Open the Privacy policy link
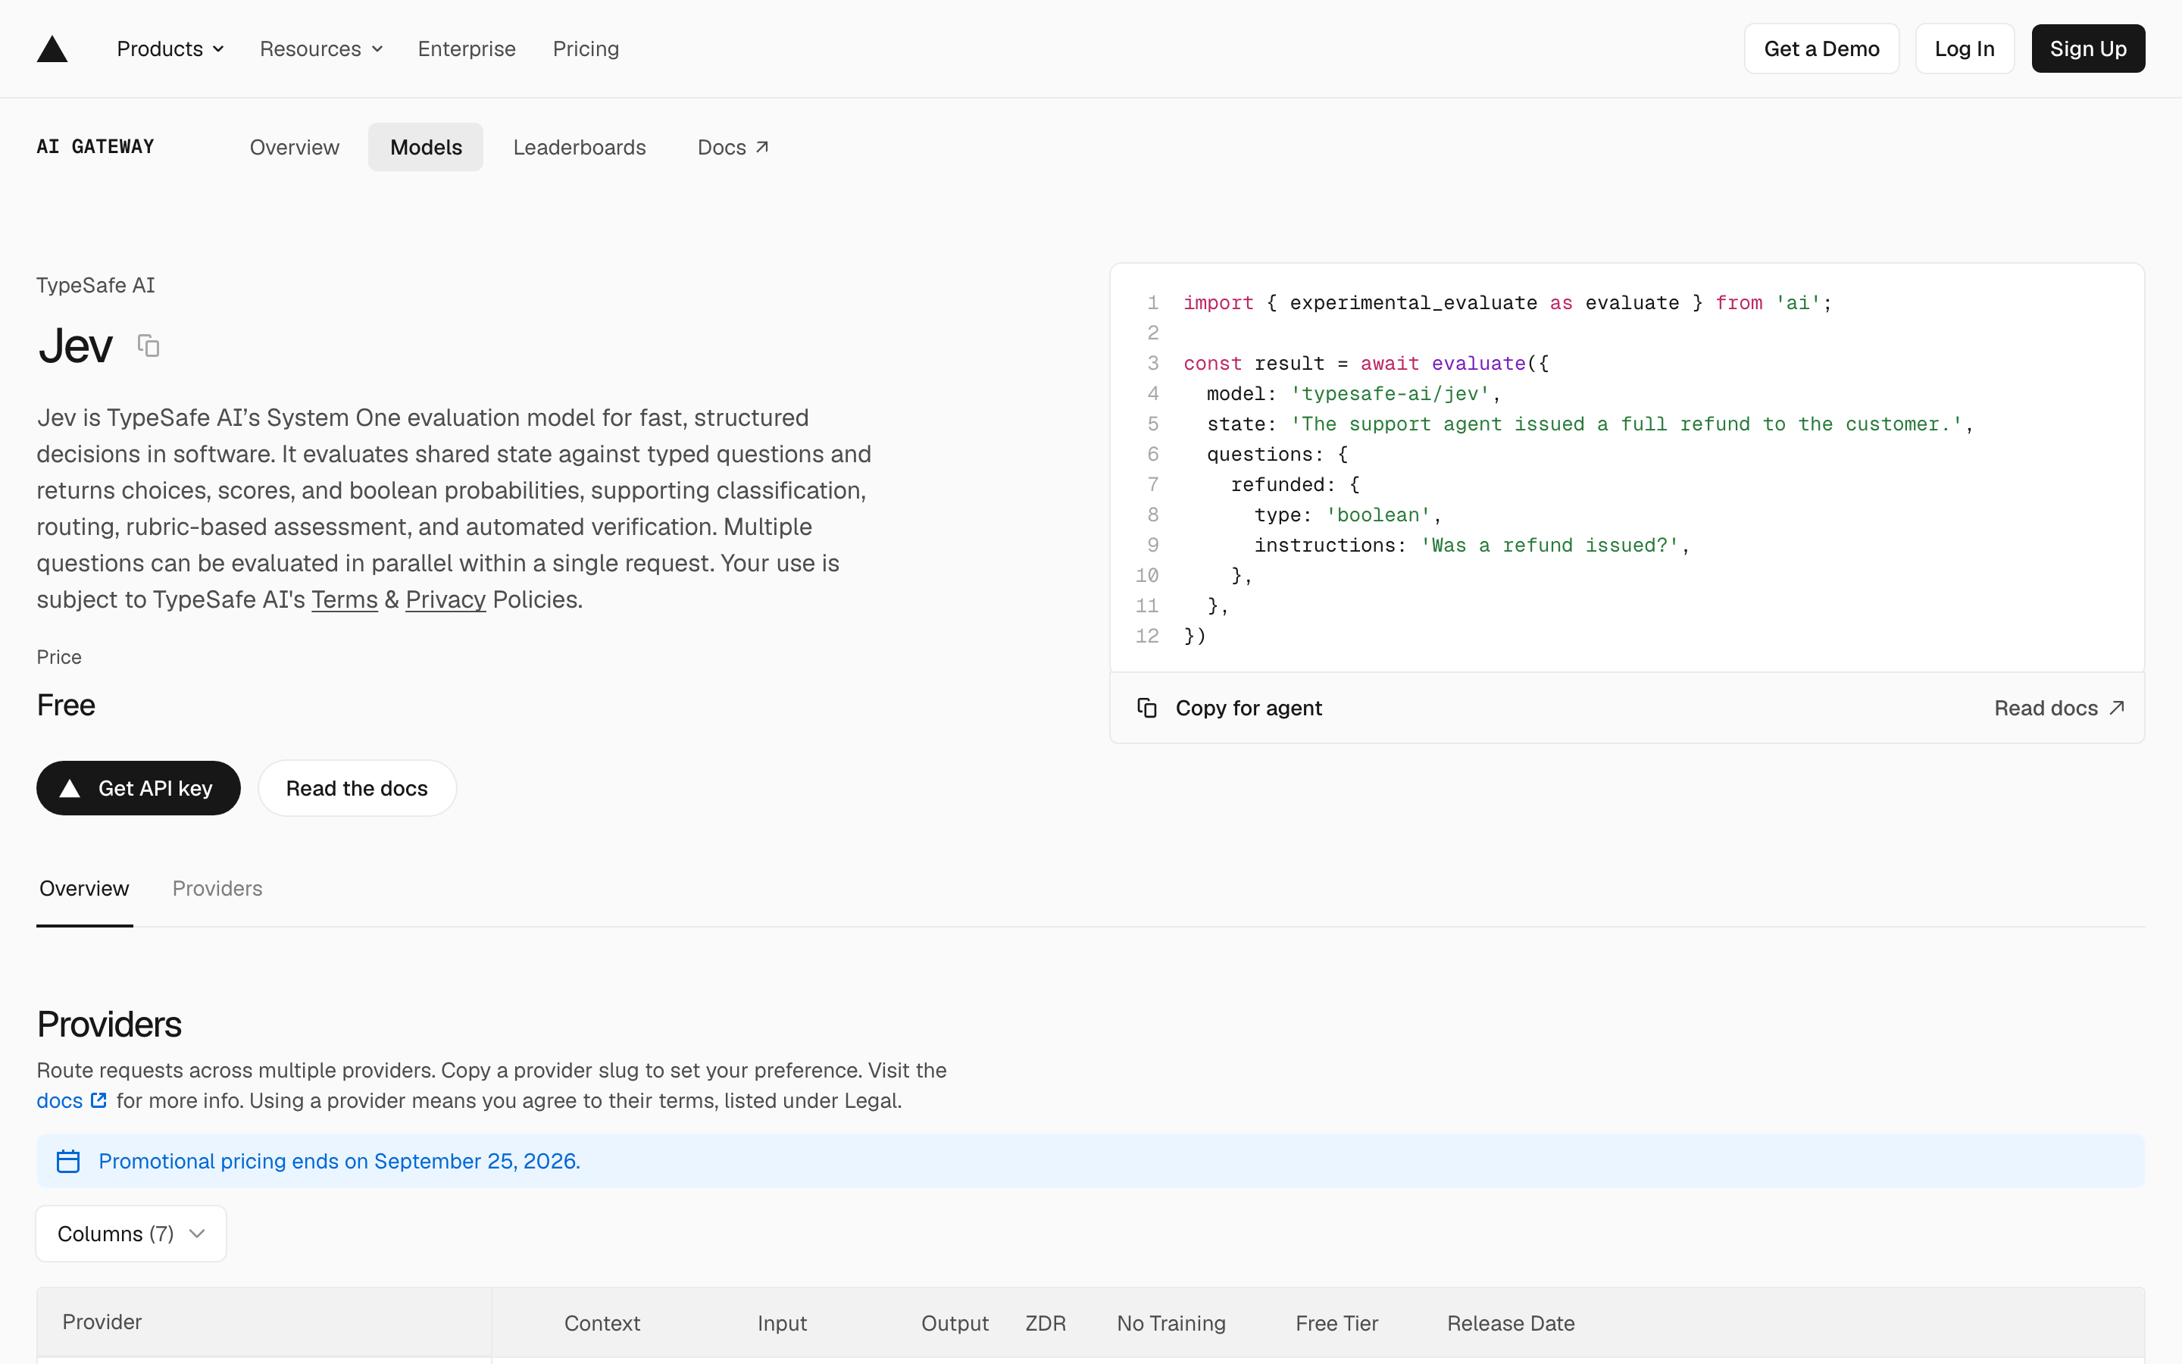2182x1364 pixels. pos(445,600)
